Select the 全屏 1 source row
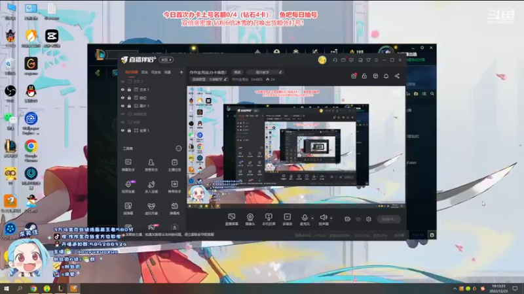Viewport: 524px width, 294px height. coord(151,130)
